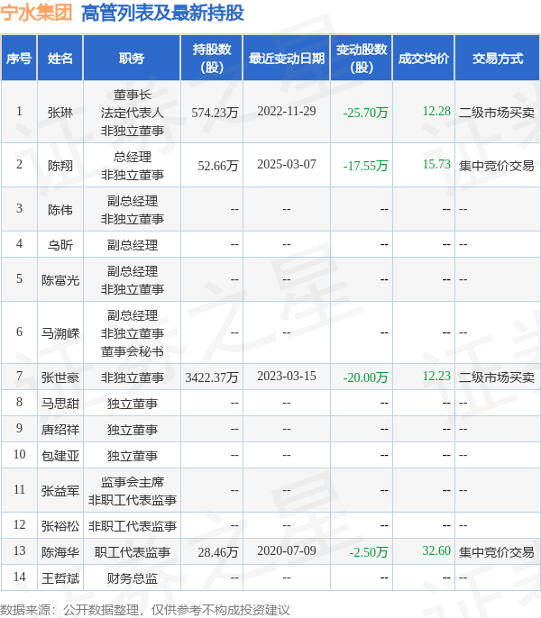
Task: Click the 数据来源 disclaimer footer text
Action: [145, 610]
